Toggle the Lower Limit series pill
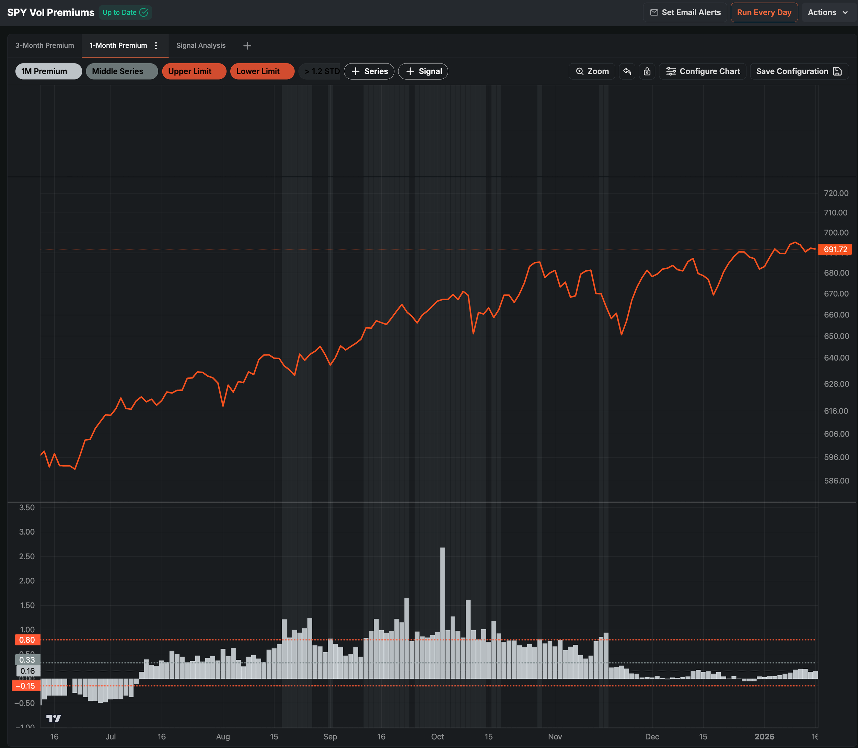 tap(262, 71)
